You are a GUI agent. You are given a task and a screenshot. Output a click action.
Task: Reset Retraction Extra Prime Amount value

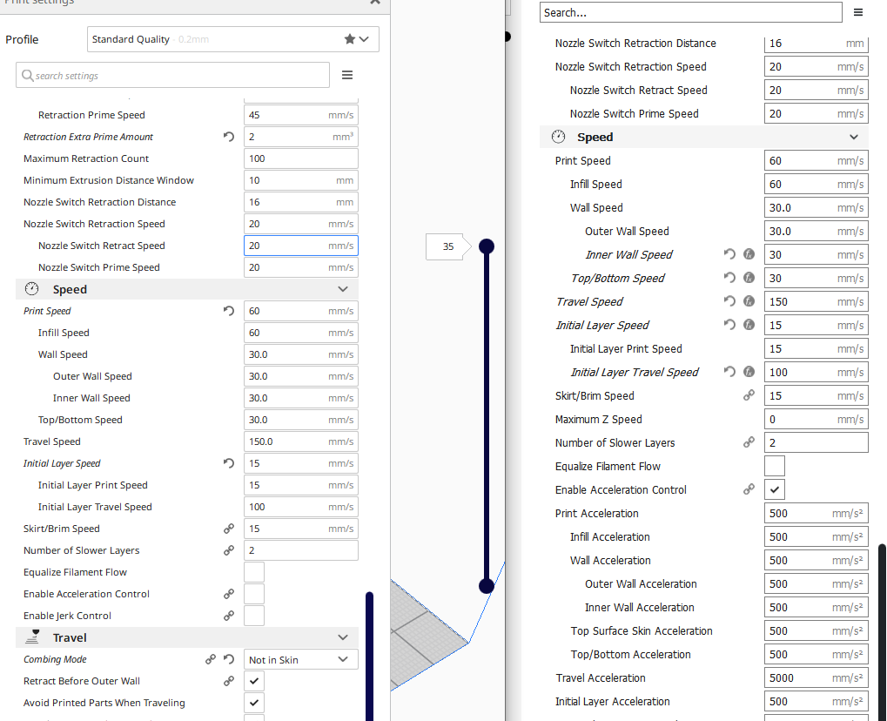coord(229,137)
